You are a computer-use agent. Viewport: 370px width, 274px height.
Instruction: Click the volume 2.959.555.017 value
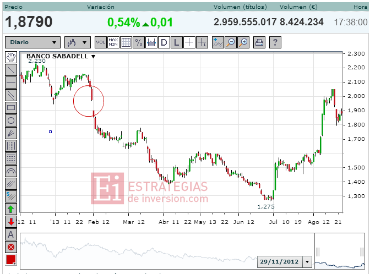[245, 22]
